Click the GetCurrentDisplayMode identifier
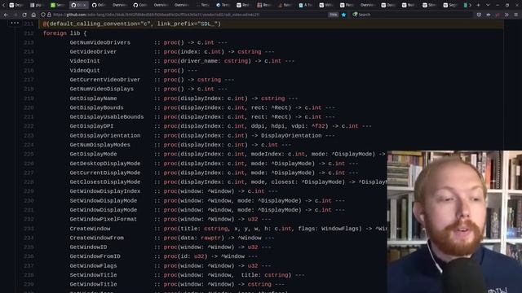This screenshot has height=293, width=522. [x=105, y=173]
